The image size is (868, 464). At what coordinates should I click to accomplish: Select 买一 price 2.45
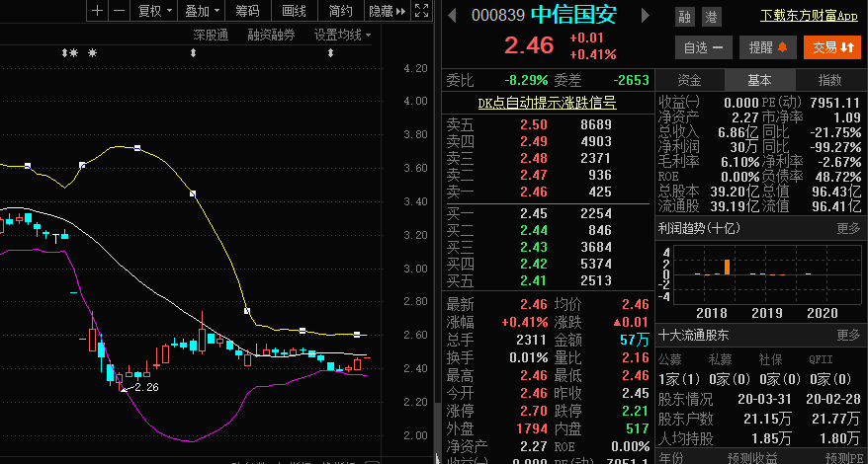coord(534,213)
